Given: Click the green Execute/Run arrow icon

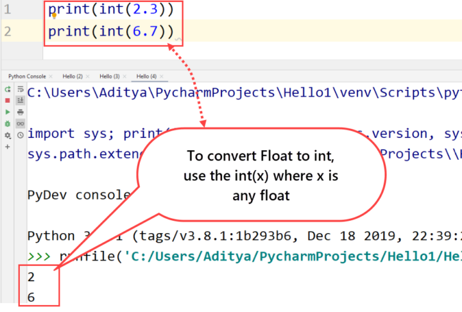Looking at the screenshot, I should pos(8,112).
